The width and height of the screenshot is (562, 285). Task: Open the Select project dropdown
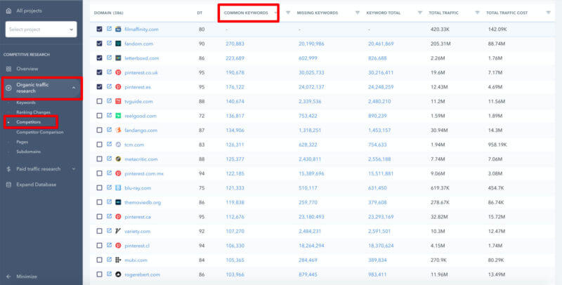pyautogui.click(x=41, y=29)
